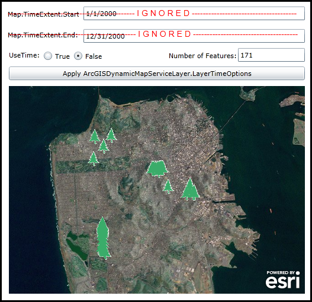Screen dimensions: 312x302
Task: Click the Map.TimeExtent.Start input field
Action: coord(194,14)
